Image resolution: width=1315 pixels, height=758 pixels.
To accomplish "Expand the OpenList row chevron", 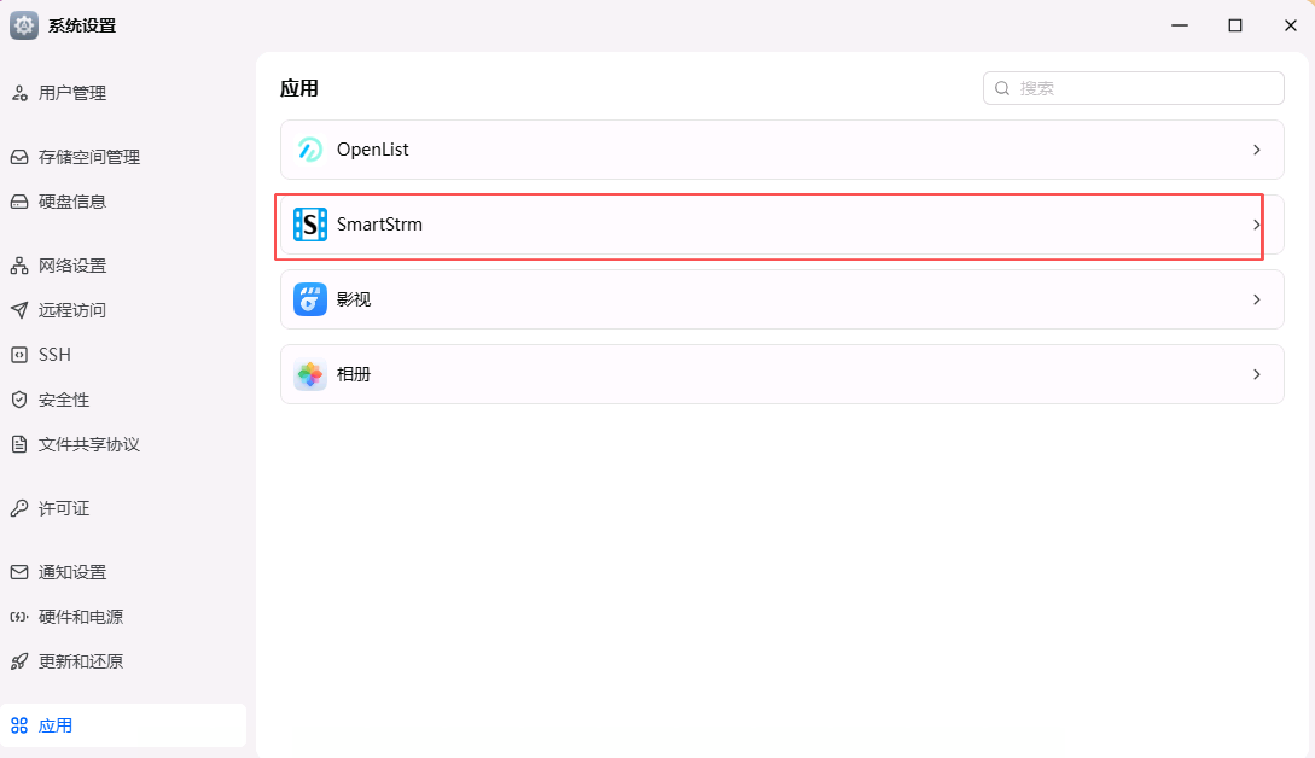I will point(1256,150).
